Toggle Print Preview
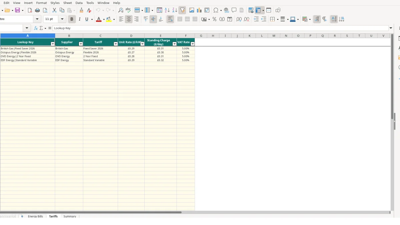The image size is (400, 225). tap(45, 10)
